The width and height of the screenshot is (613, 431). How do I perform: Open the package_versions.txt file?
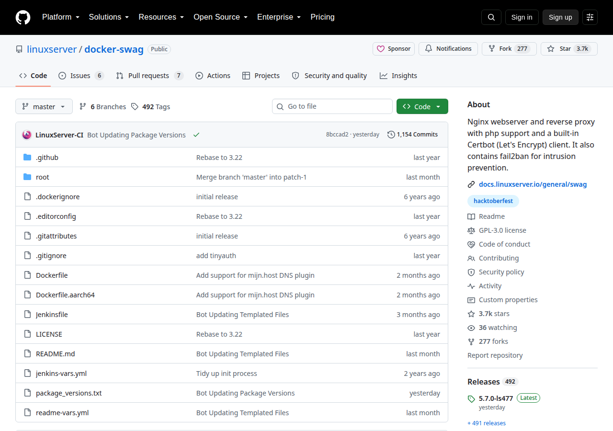coord(69,393)
